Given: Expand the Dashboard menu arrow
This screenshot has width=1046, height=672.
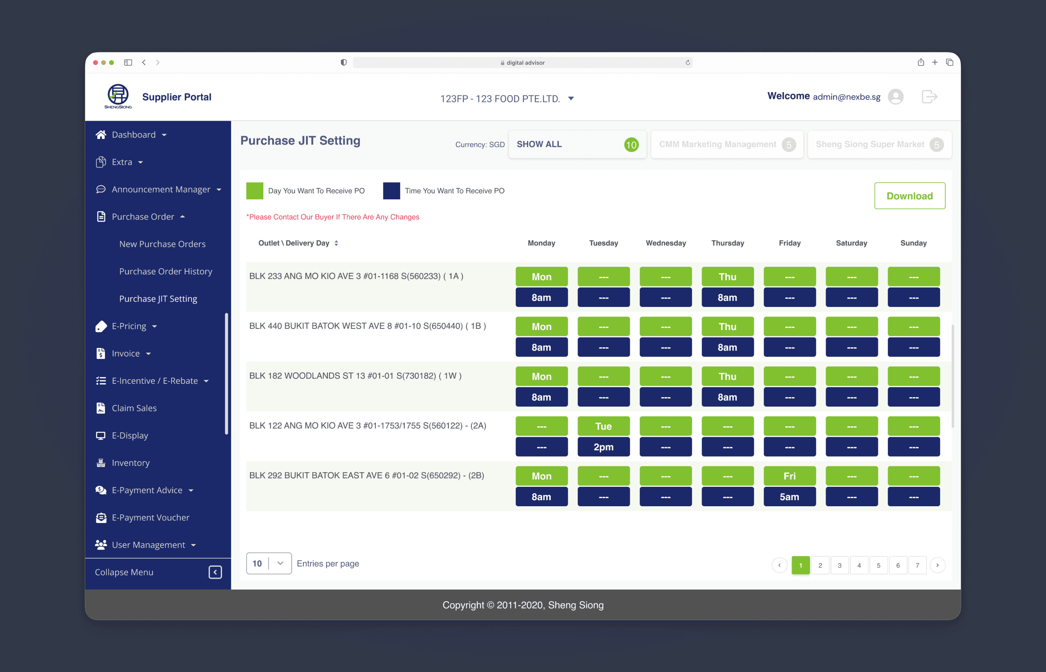Looking at the screenshot, I should coord(164,135).
